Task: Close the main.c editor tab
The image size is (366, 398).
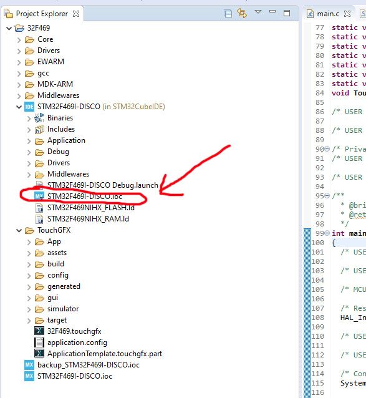Action: 347,14
